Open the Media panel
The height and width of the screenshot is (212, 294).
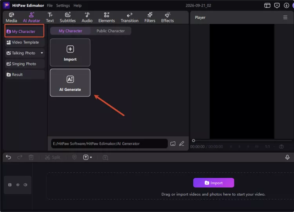11,17
